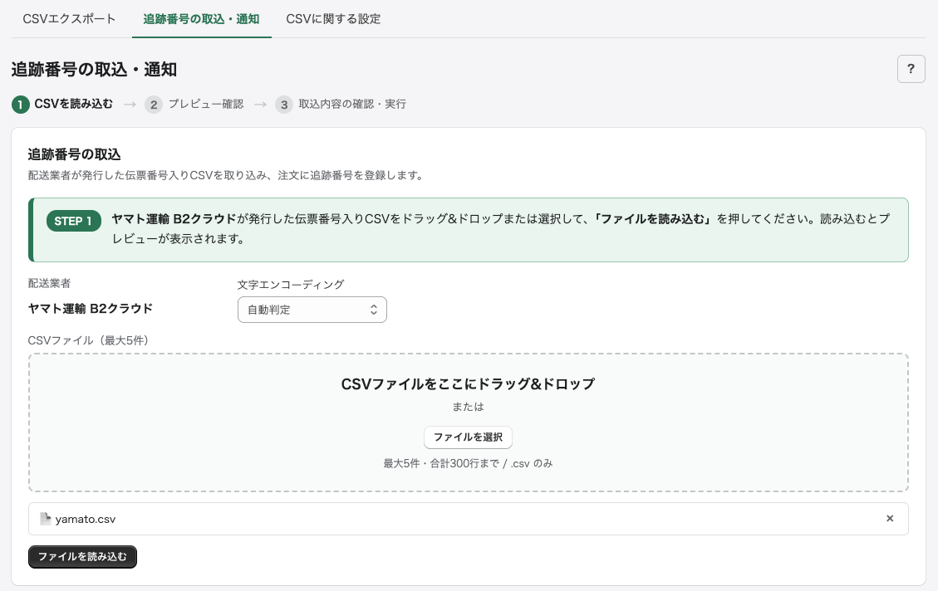Click the プレビュー確認 step label
This screenshot has width=938, height=591.
206,104
